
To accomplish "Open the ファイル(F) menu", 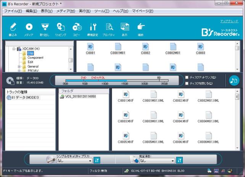I will tap(13, 11).
